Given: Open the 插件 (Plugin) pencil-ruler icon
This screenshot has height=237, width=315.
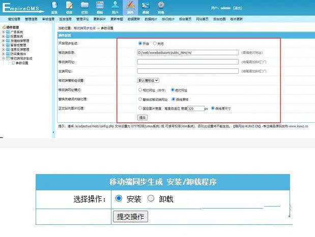Looking at the screenshot, I should pos(130,5).
